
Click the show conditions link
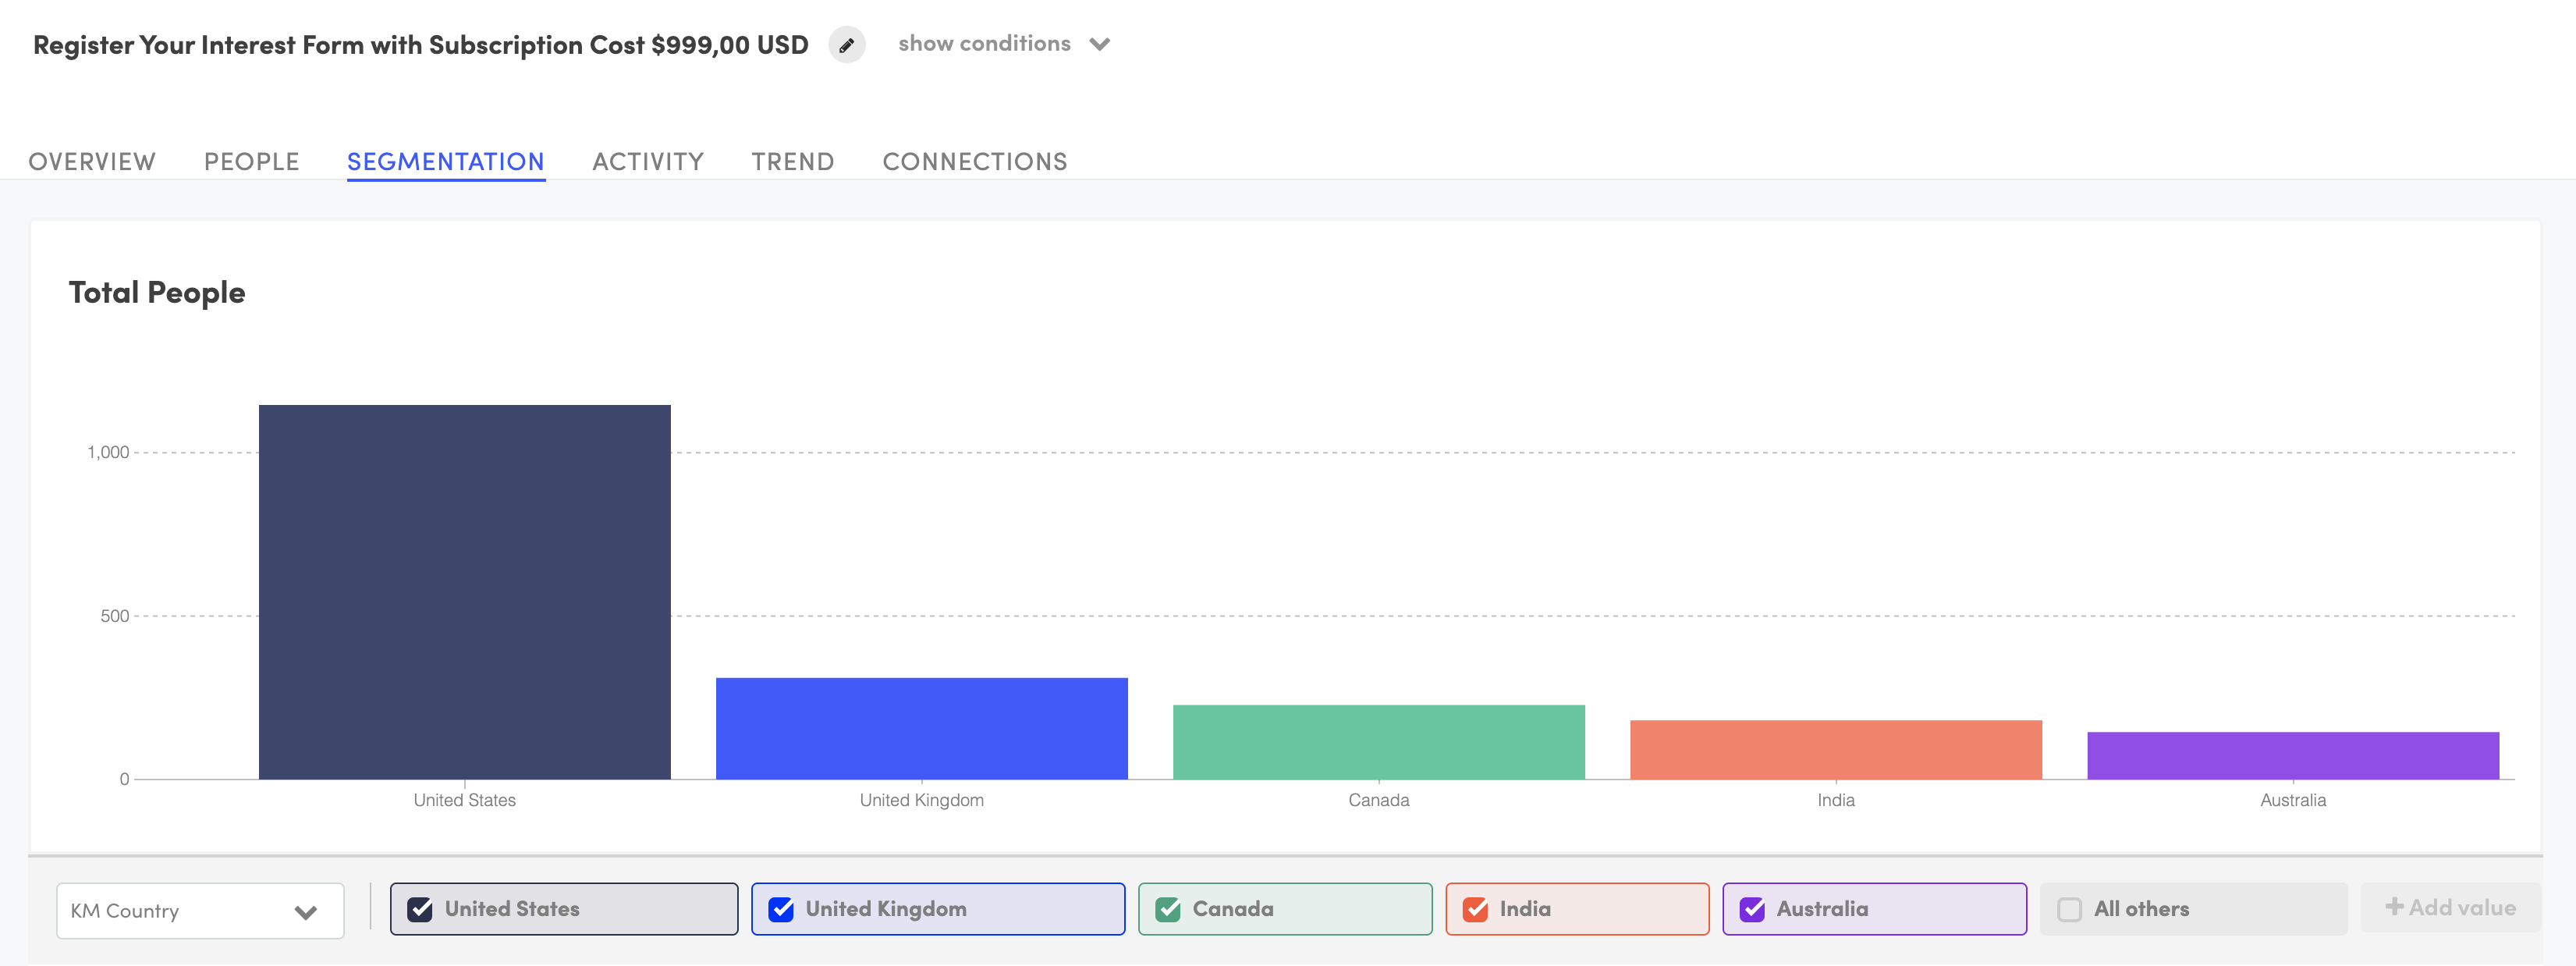(985, 43)
